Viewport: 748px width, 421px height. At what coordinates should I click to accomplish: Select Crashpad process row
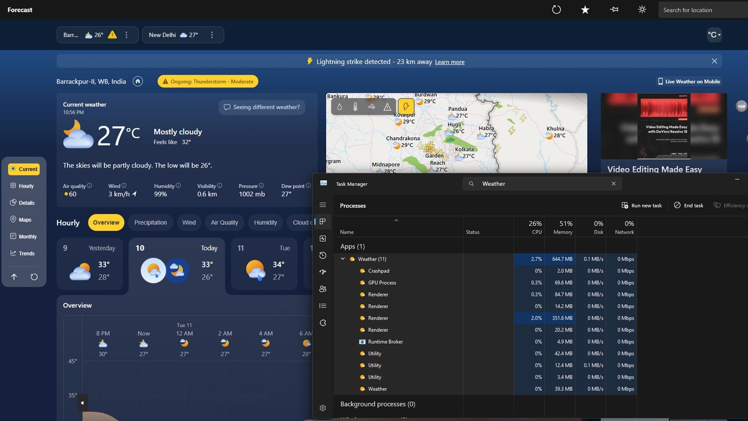(x=485, y=271)
